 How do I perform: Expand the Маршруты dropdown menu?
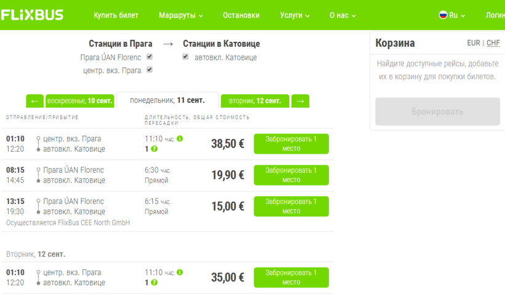click(x=180, y=15)
